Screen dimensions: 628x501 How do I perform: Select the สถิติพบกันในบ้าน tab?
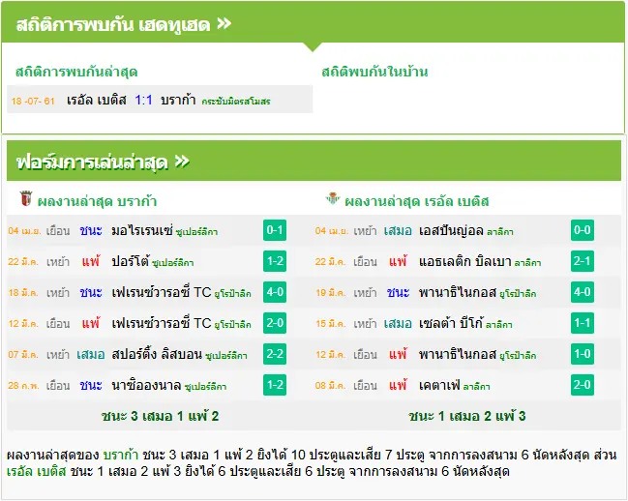374,72
